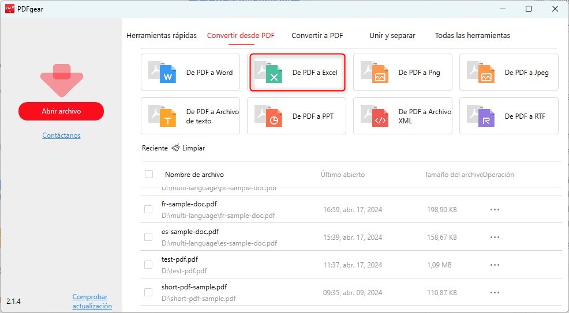This screenshot has width=569, height=313.
Task: Toggle the select-all files checkbox
Action: (x=149, y=174)
